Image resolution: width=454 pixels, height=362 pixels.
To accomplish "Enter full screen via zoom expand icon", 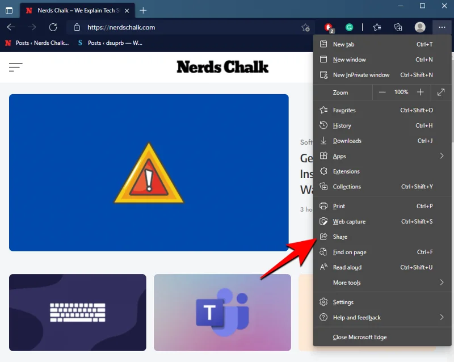I will [441, 92].
